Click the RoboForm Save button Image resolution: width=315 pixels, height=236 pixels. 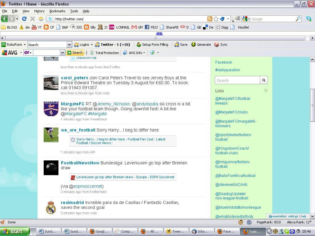pyautogui.click(x=181, y=45)
